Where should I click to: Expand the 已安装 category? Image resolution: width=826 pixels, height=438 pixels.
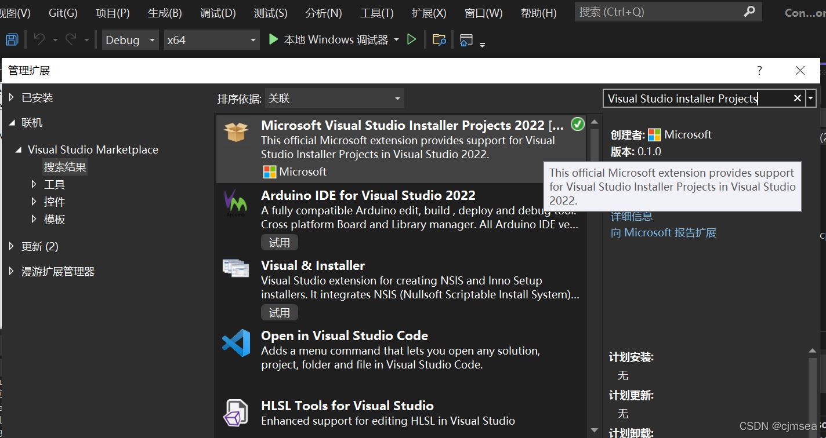click(x=12, y=97)
